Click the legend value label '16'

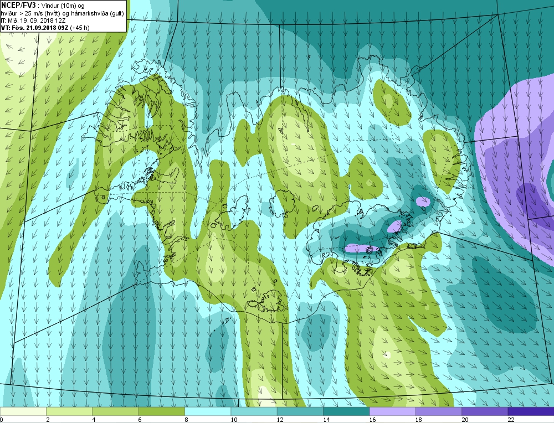coord(372,420)
